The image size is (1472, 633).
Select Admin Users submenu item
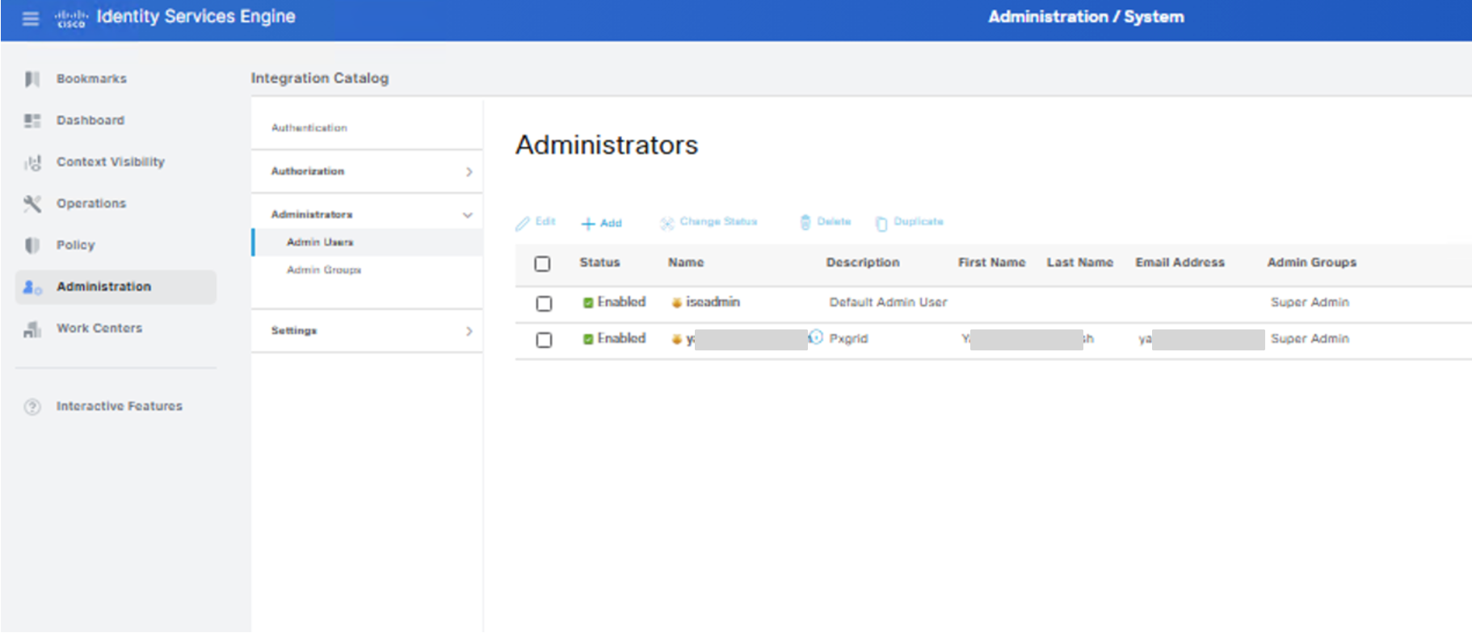click(x=320, y=242)
